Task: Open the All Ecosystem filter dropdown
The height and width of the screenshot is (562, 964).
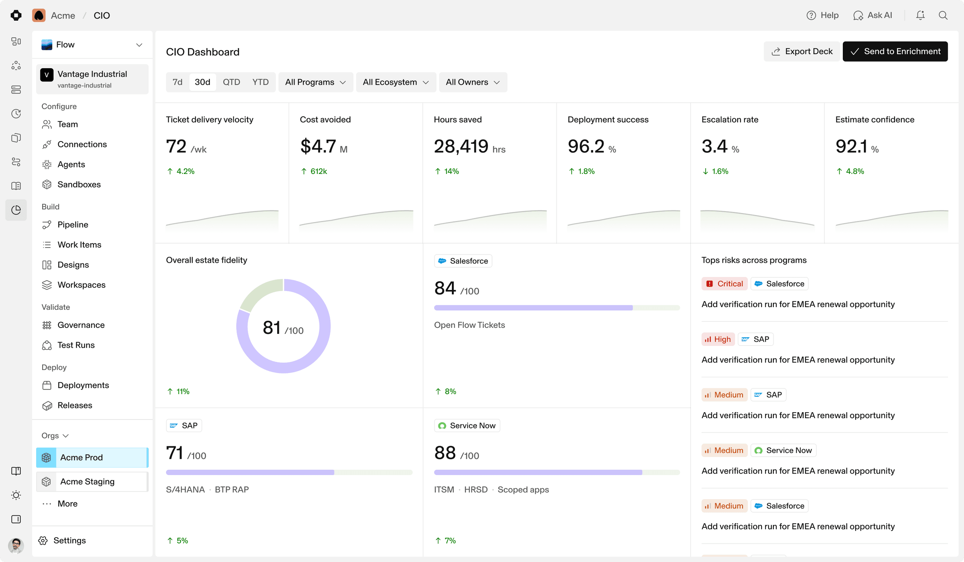Action: pyautogui.click(x=396, y=82)
